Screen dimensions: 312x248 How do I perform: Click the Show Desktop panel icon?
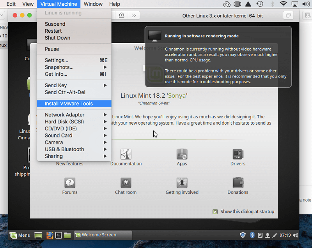[38, 235]
